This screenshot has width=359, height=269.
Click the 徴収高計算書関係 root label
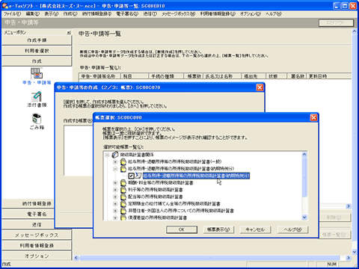tap(137, 155)
